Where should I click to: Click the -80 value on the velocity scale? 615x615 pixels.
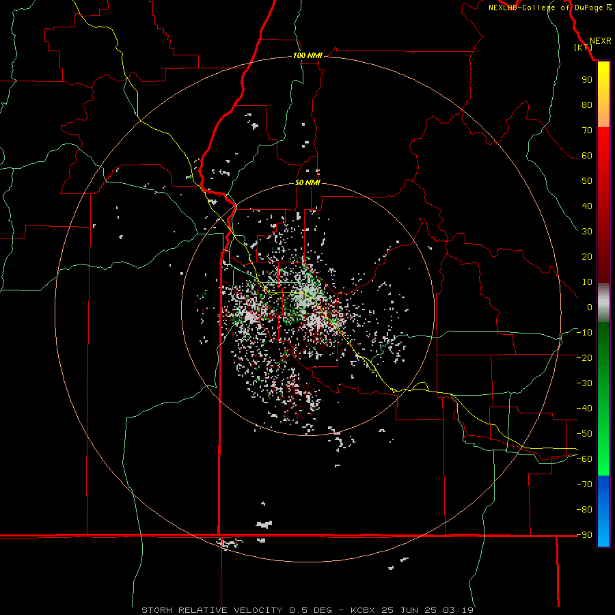584,510
